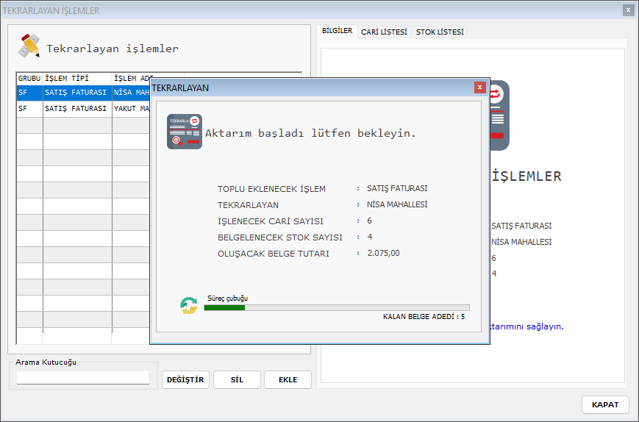Close the TEKRARLAYAN progress dialog
The image size is (639, 422).
click(479, 87)
